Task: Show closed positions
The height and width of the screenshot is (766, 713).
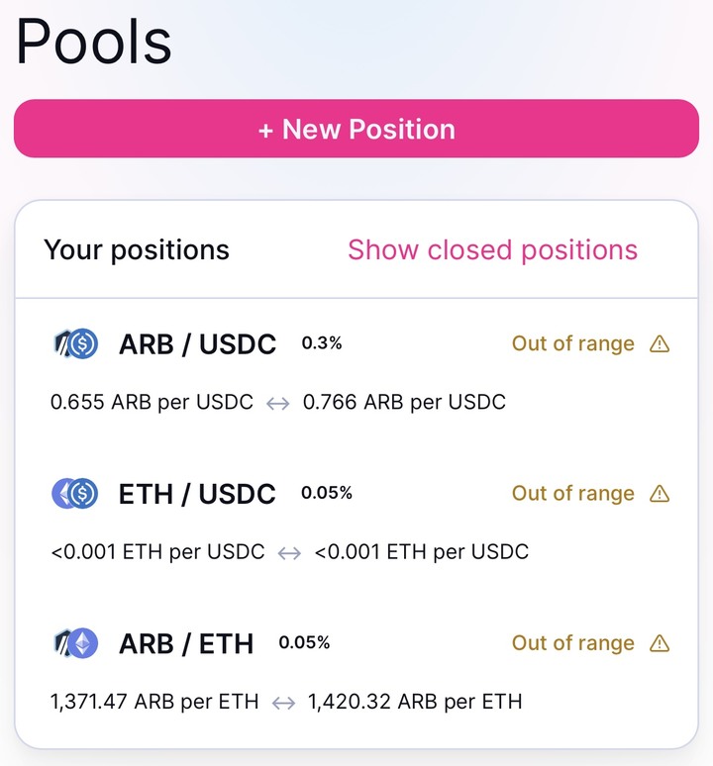Action: click(492, 249)
